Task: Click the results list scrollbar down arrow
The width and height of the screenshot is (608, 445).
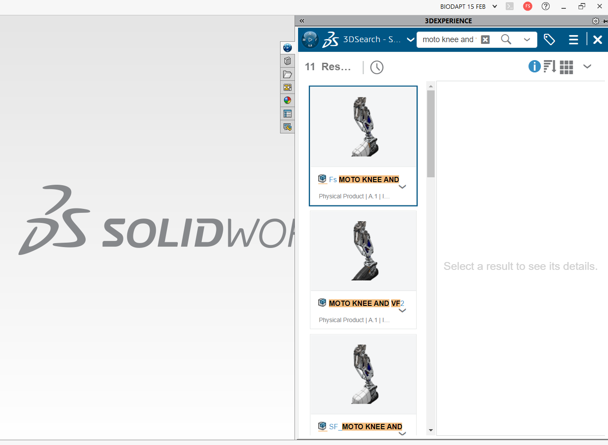Action: tap(431, 430)
